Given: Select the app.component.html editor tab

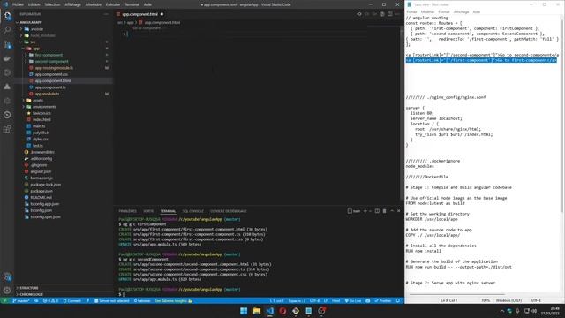Looking at the screenshot, I should pos(139,14).
